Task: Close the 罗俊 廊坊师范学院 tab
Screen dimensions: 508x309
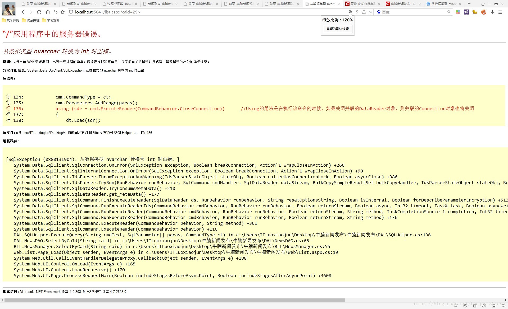Action: tap(379, 4)
